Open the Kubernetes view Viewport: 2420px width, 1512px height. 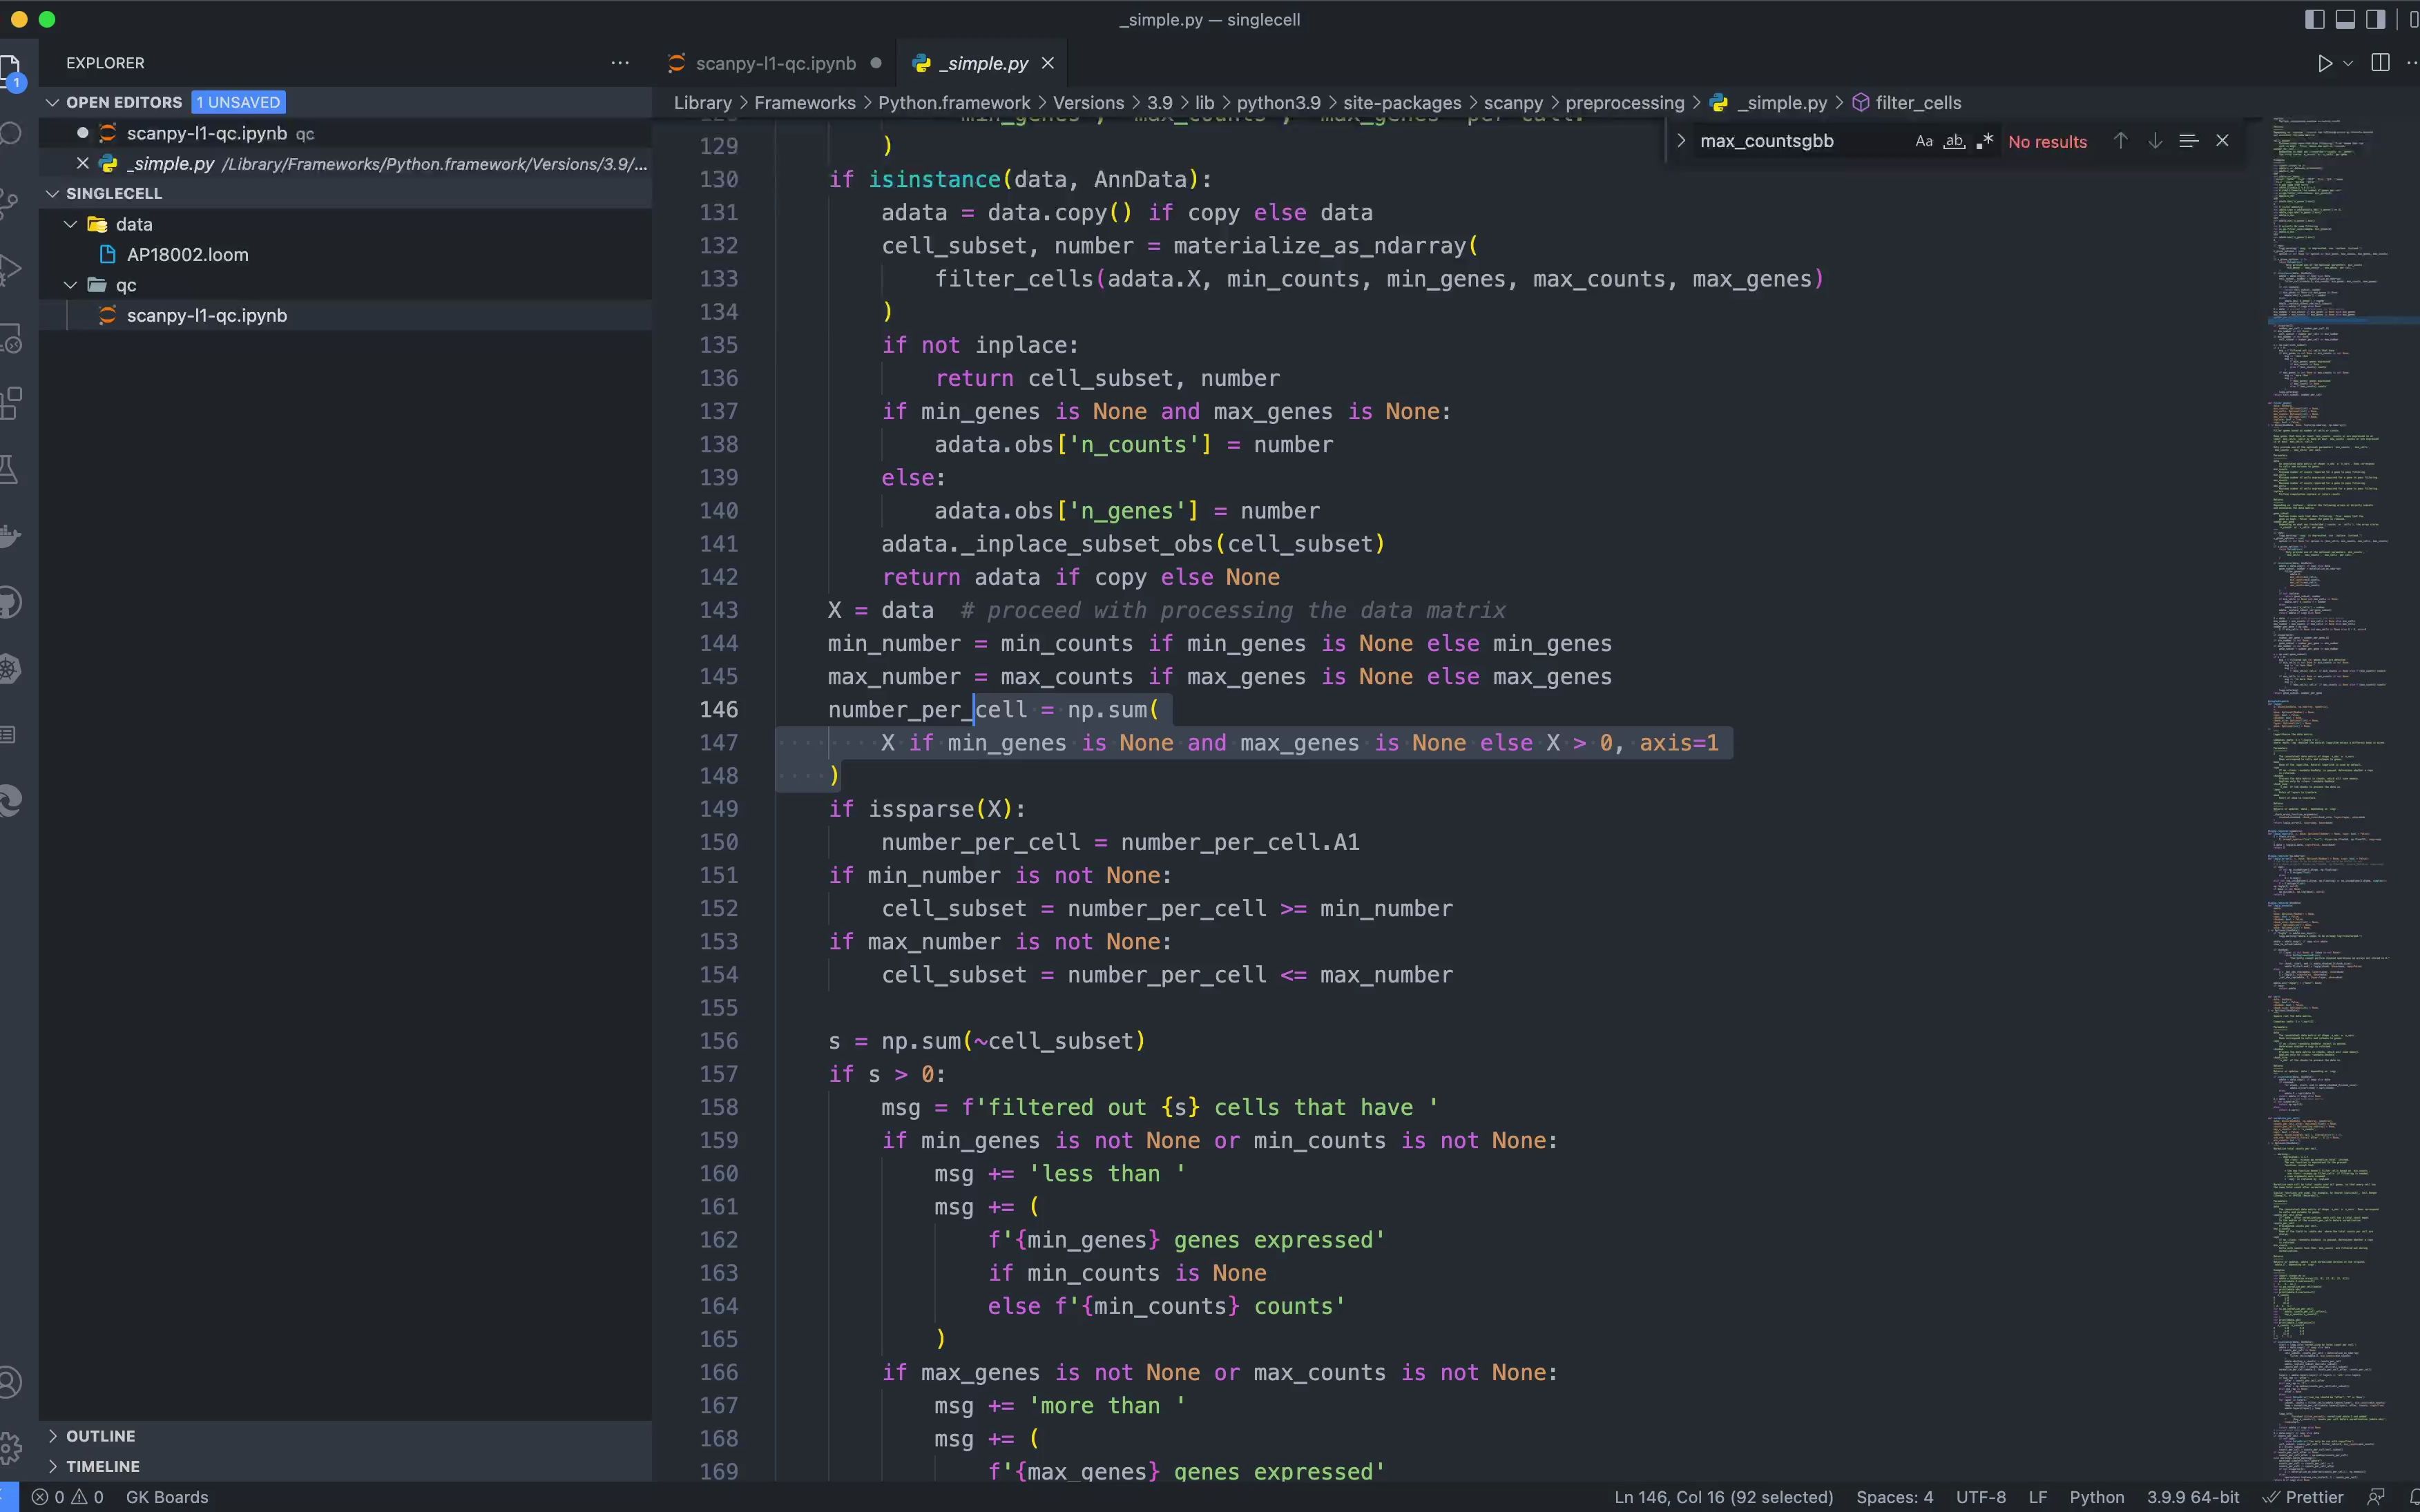pos(10,668)
